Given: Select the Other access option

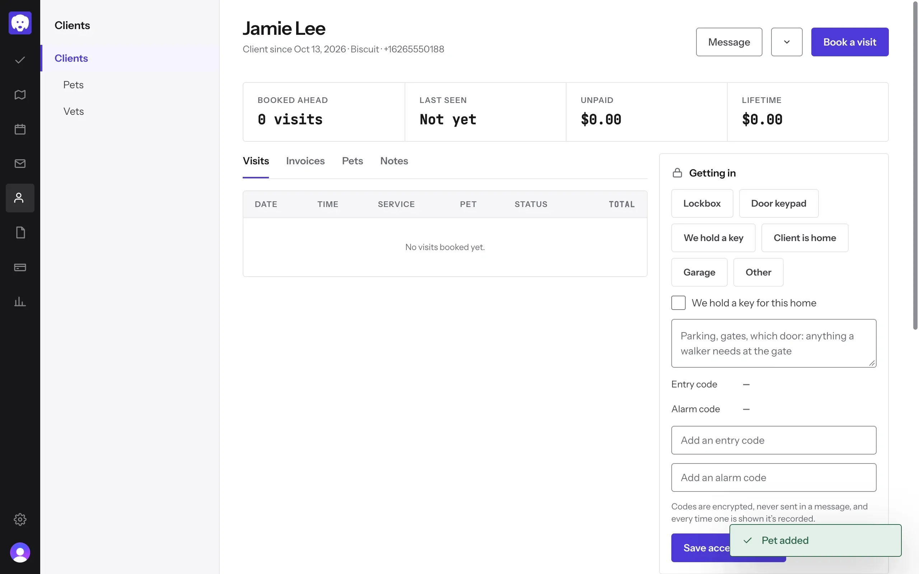Looking at the screenshot, I should (758, 272).
